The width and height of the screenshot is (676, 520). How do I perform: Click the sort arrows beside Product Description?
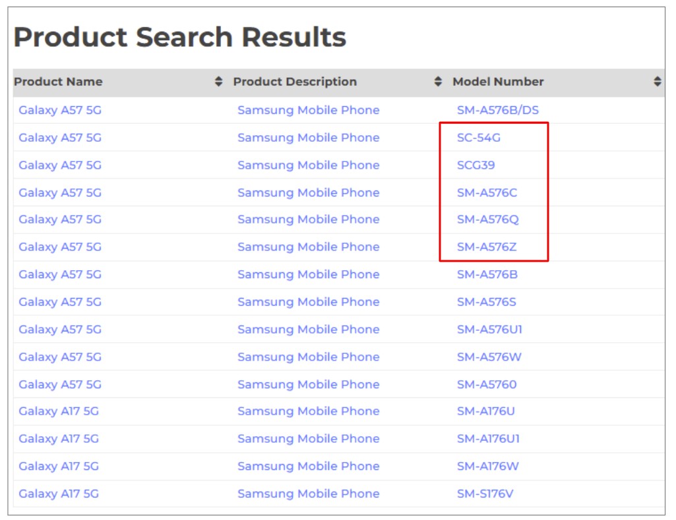(x=438, y=82)
